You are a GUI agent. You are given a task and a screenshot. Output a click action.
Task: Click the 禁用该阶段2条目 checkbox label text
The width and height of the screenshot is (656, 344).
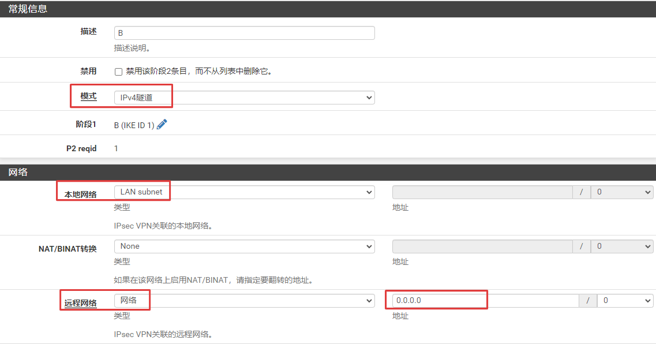pyautogui.click(x=198, y=72)
